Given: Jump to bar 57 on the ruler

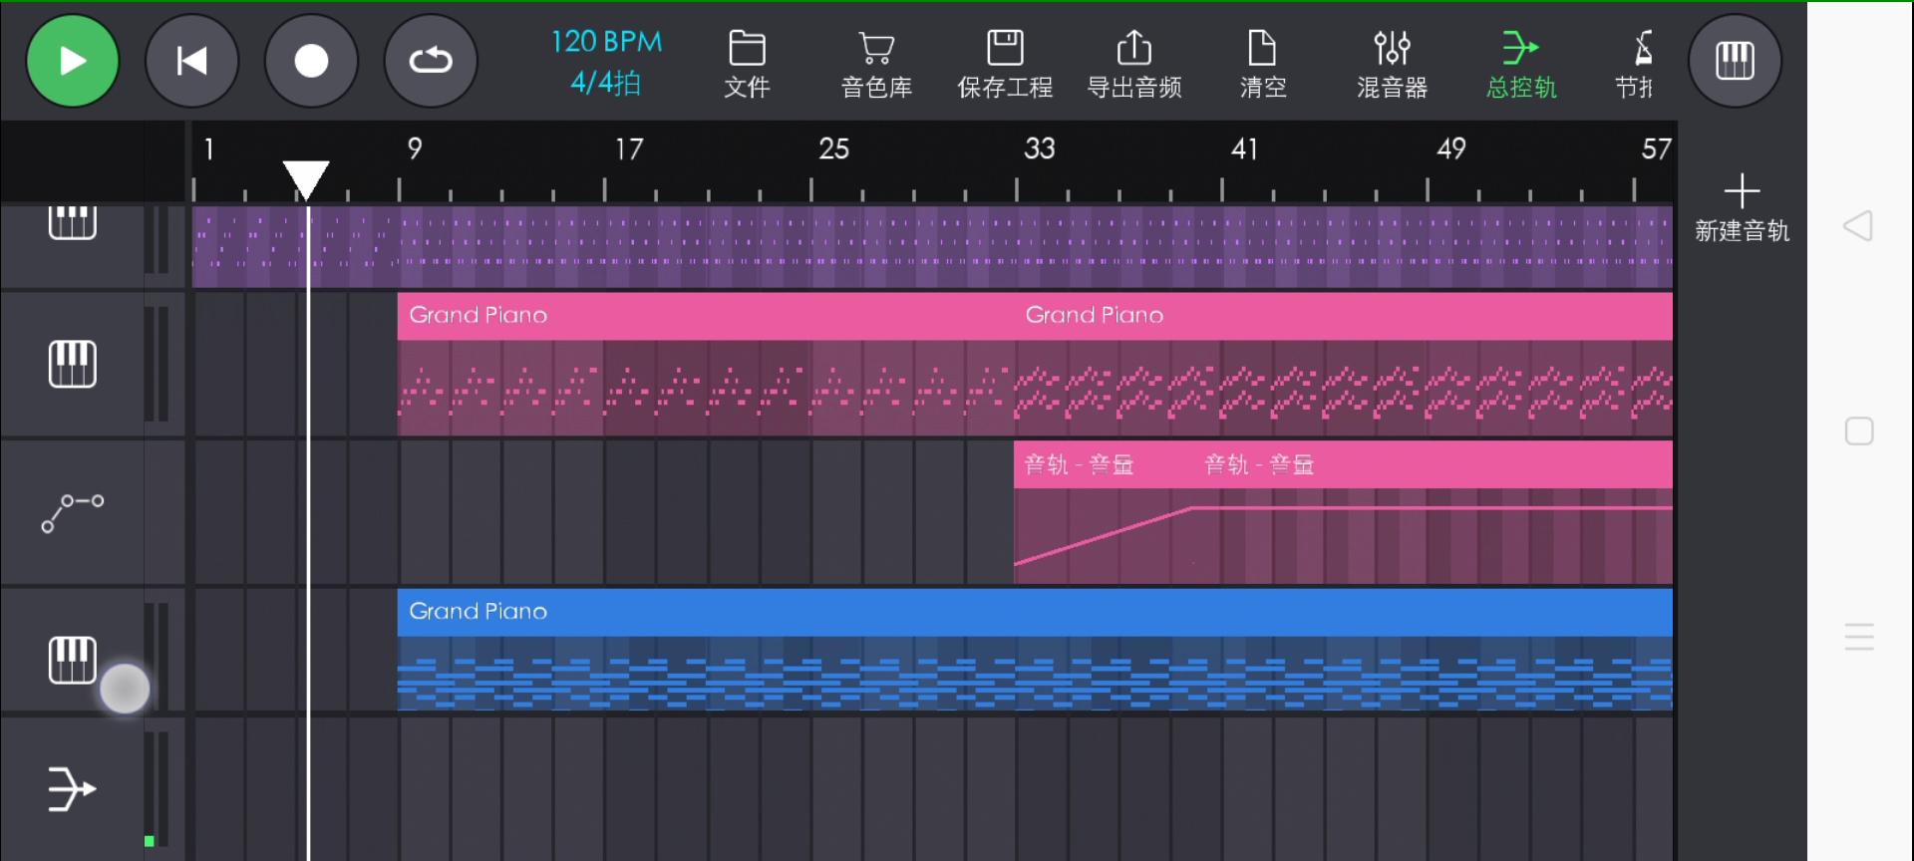Looking at the screenshot, I should (x=1656, y=149).
